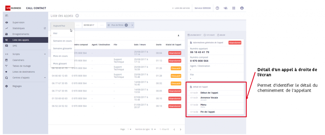Image resolution: width=325 pixels, height=135 pixels.
Task: Expand the filters dropdown arrow
Action: click(x=132, y=25)
